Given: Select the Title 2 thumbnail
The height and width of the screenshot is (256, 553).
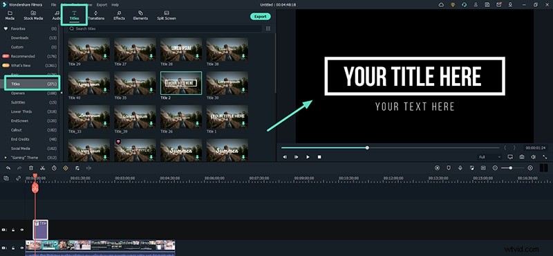Looking at the screenshot, I should 181,83.
